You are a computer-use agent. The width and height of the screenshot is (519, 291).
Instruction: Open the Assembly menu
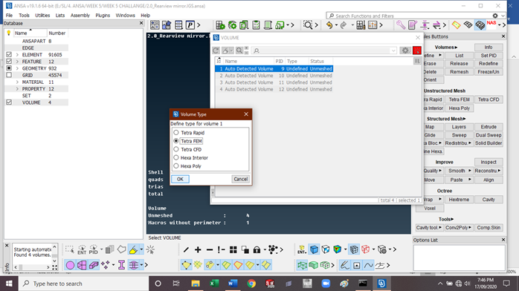(x=80, y=15)
